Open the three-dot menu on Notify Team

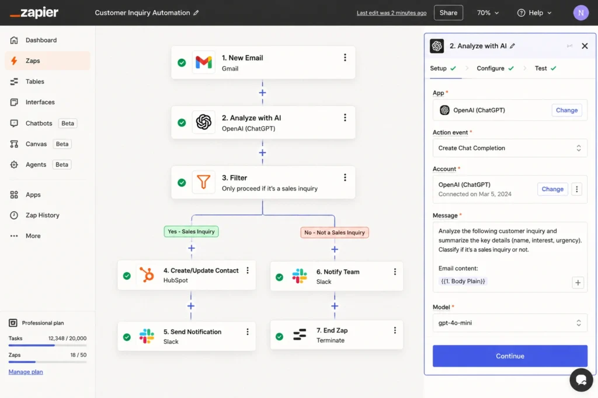(395, 272)
